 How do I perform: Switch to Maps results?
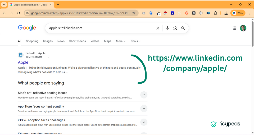(108, 41)
